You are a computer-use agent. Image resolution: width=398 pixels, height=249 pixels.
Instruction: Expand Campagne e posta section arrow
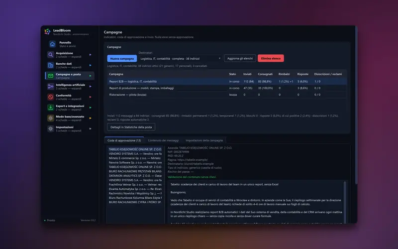pos(91,76)
